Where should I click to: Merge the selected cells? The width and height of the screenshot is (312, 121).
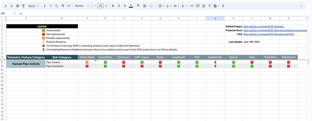[151, 6]
